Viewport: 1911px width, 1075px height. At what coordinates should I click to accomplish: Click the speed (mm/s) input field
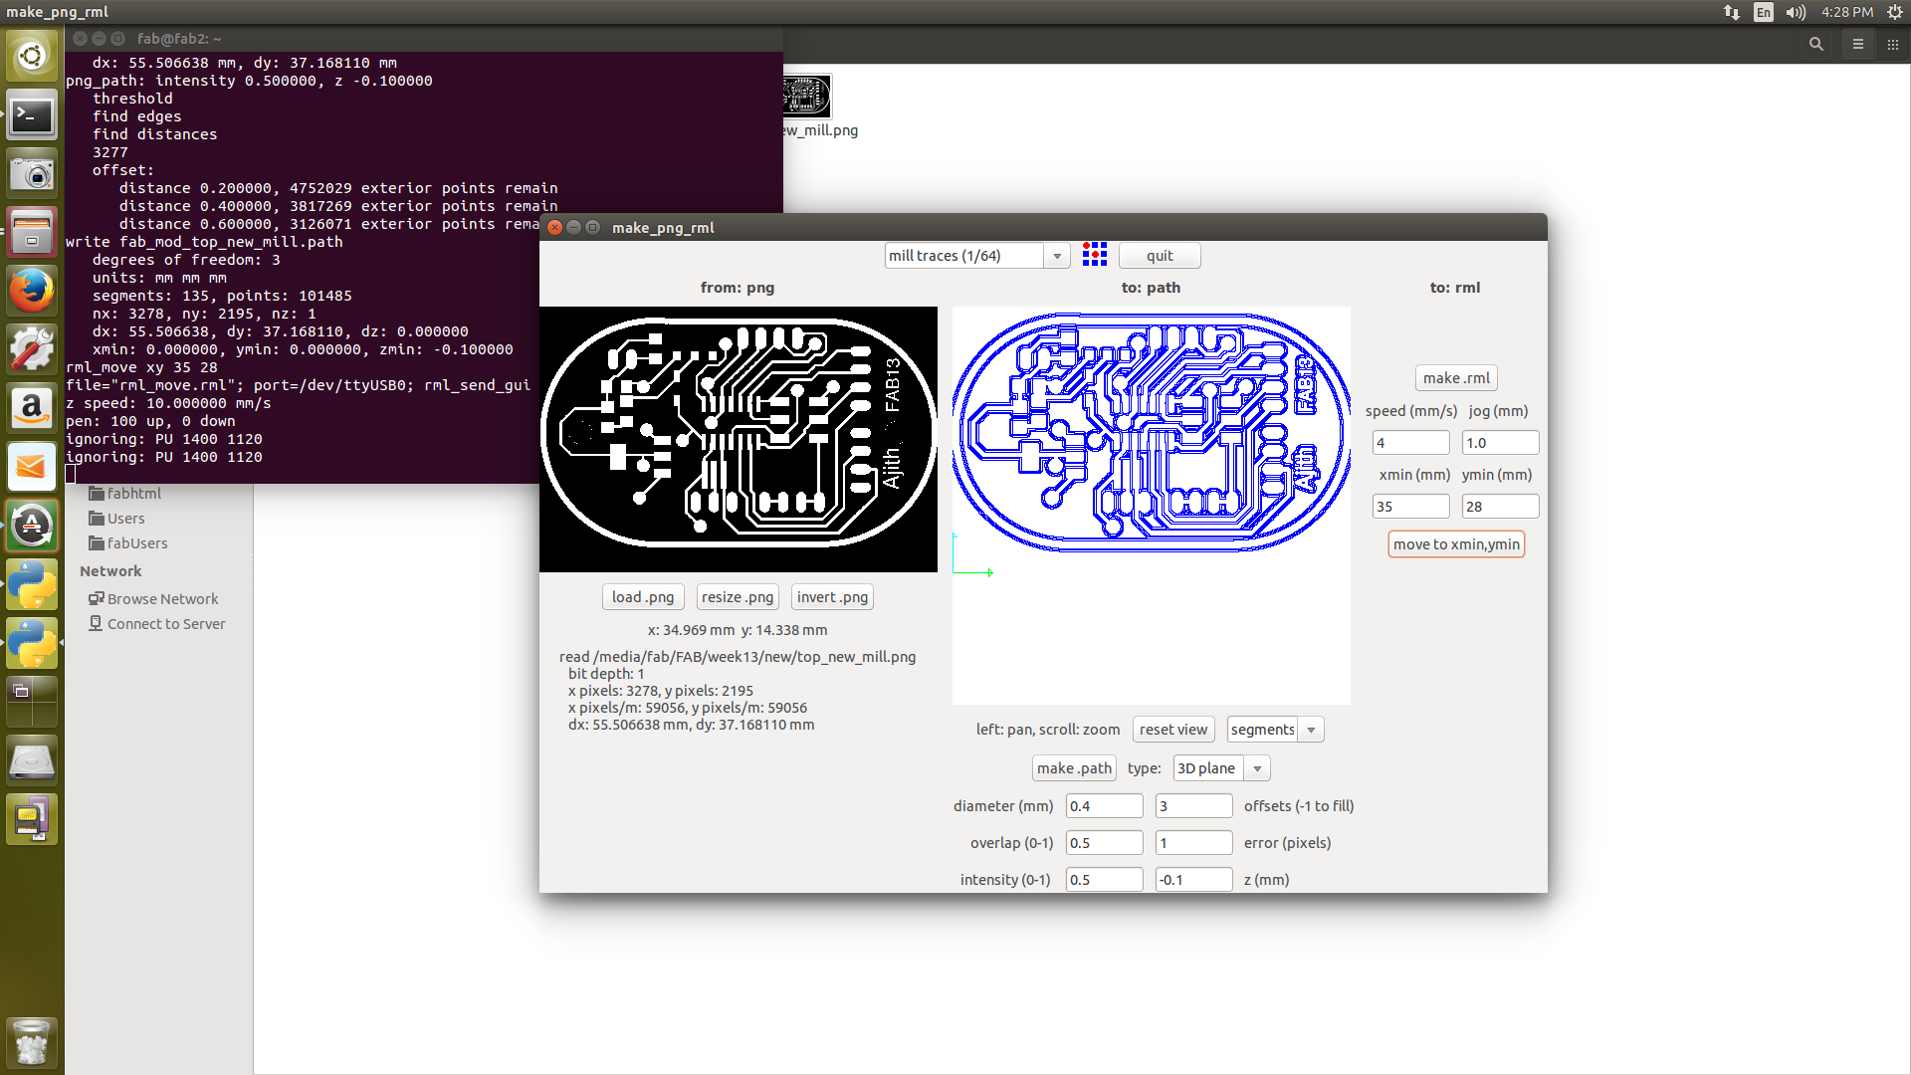click(1410, 443)
